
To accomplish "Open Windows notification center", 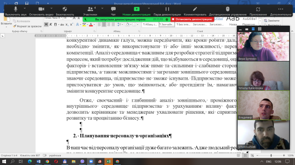I will 287,161.
